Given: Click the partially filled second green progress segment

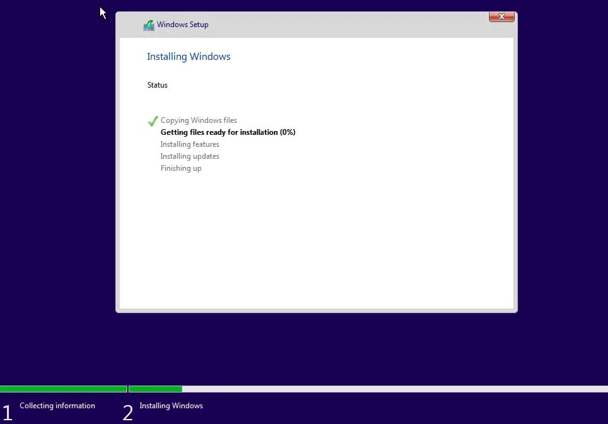Looking at the screenshot, I should [155, 389].
